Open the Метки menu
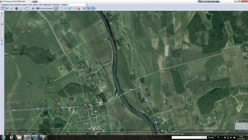Viewport: 248px width, 140px height. point(35,5)
